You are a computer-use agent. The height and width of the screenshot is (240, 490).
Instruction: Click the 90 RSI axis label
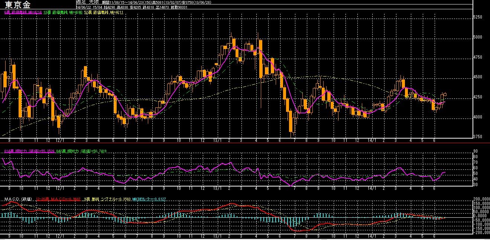coord(475,151)
